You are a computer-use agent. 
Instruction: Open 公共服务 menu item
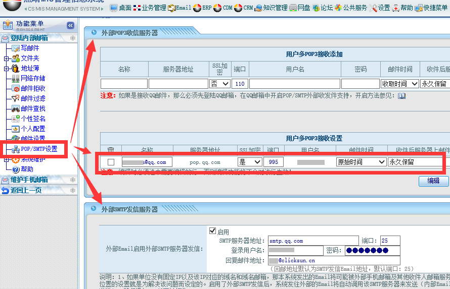tap(351, 8)
